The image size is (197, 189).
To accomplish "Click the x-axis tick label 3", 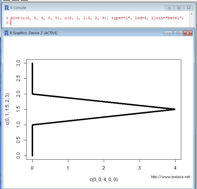I will click(140, 168).
